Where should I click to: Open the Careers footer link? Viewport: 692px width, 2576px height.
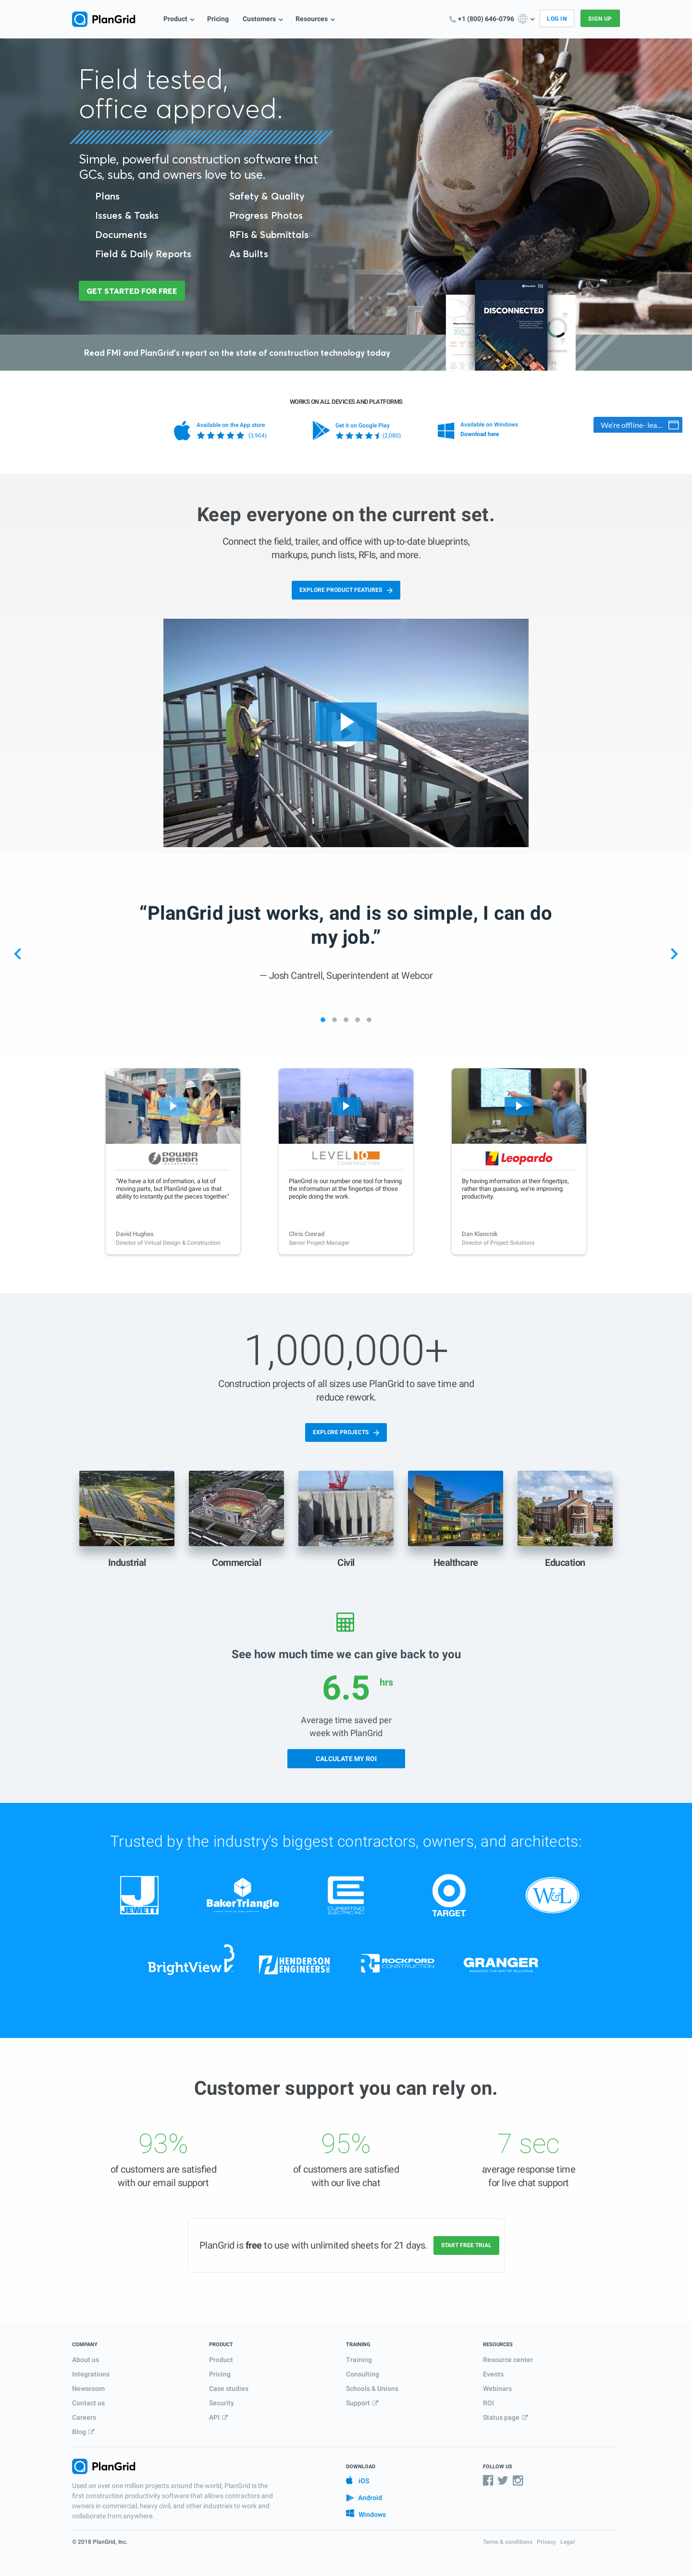(x=84, y=2417)
